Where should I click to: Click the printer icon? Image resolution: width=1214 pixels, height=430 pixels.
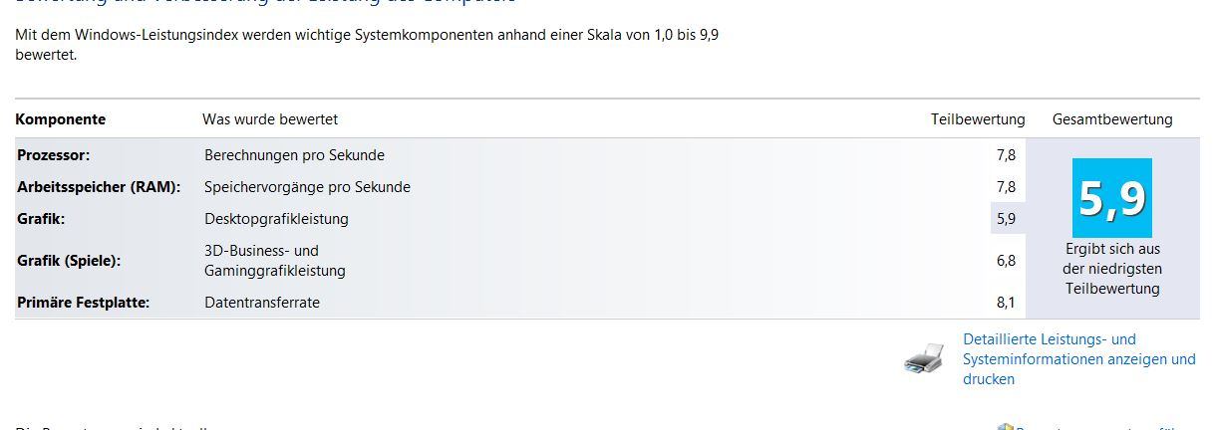pos(924,359)
